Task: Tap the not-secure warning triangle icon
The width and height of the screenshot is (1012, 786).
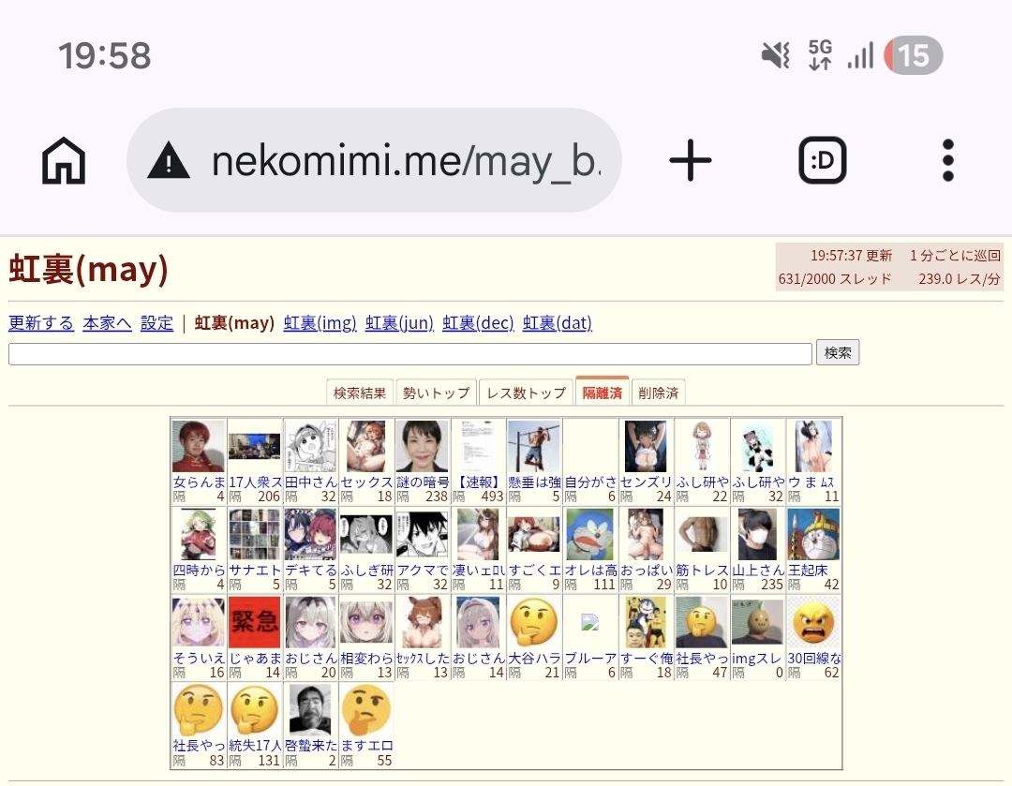Action: click(169, 161)
